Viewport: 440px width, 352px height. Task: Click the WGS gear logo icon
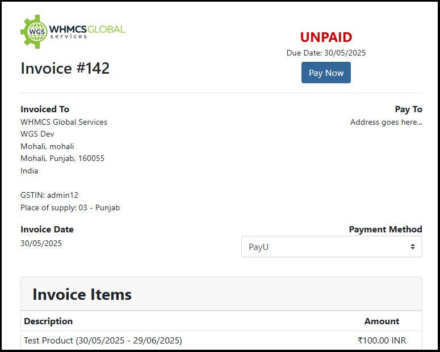tap(35, 31)
